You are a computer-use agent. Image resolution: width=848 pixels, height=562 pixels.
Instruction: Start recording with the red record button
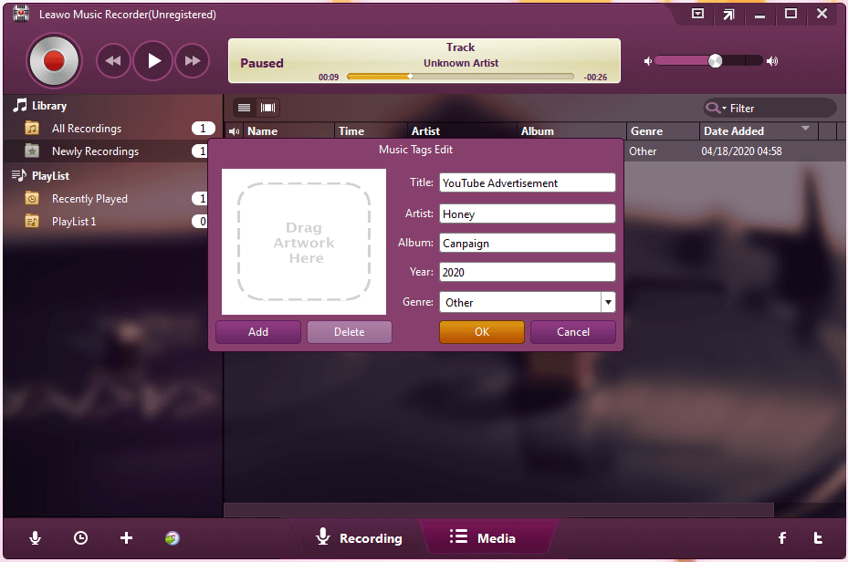pos(54,60)
